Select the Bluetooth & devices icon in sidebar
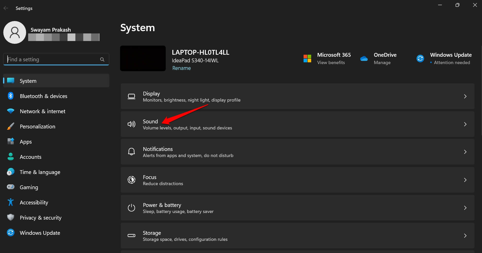Screen dimensions: 482x253 click(10, 96)
